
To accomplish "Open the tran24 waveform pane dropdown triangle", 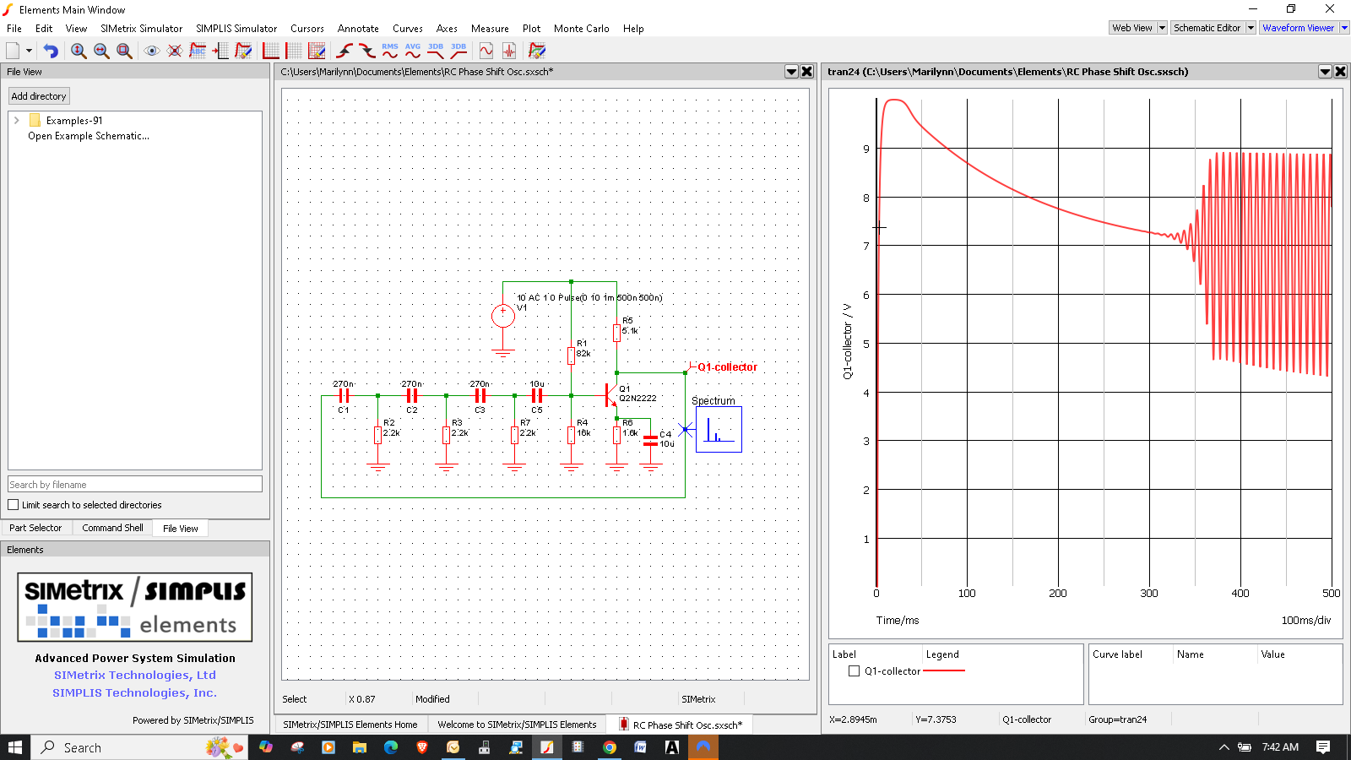I will (x=1326, y=72).
